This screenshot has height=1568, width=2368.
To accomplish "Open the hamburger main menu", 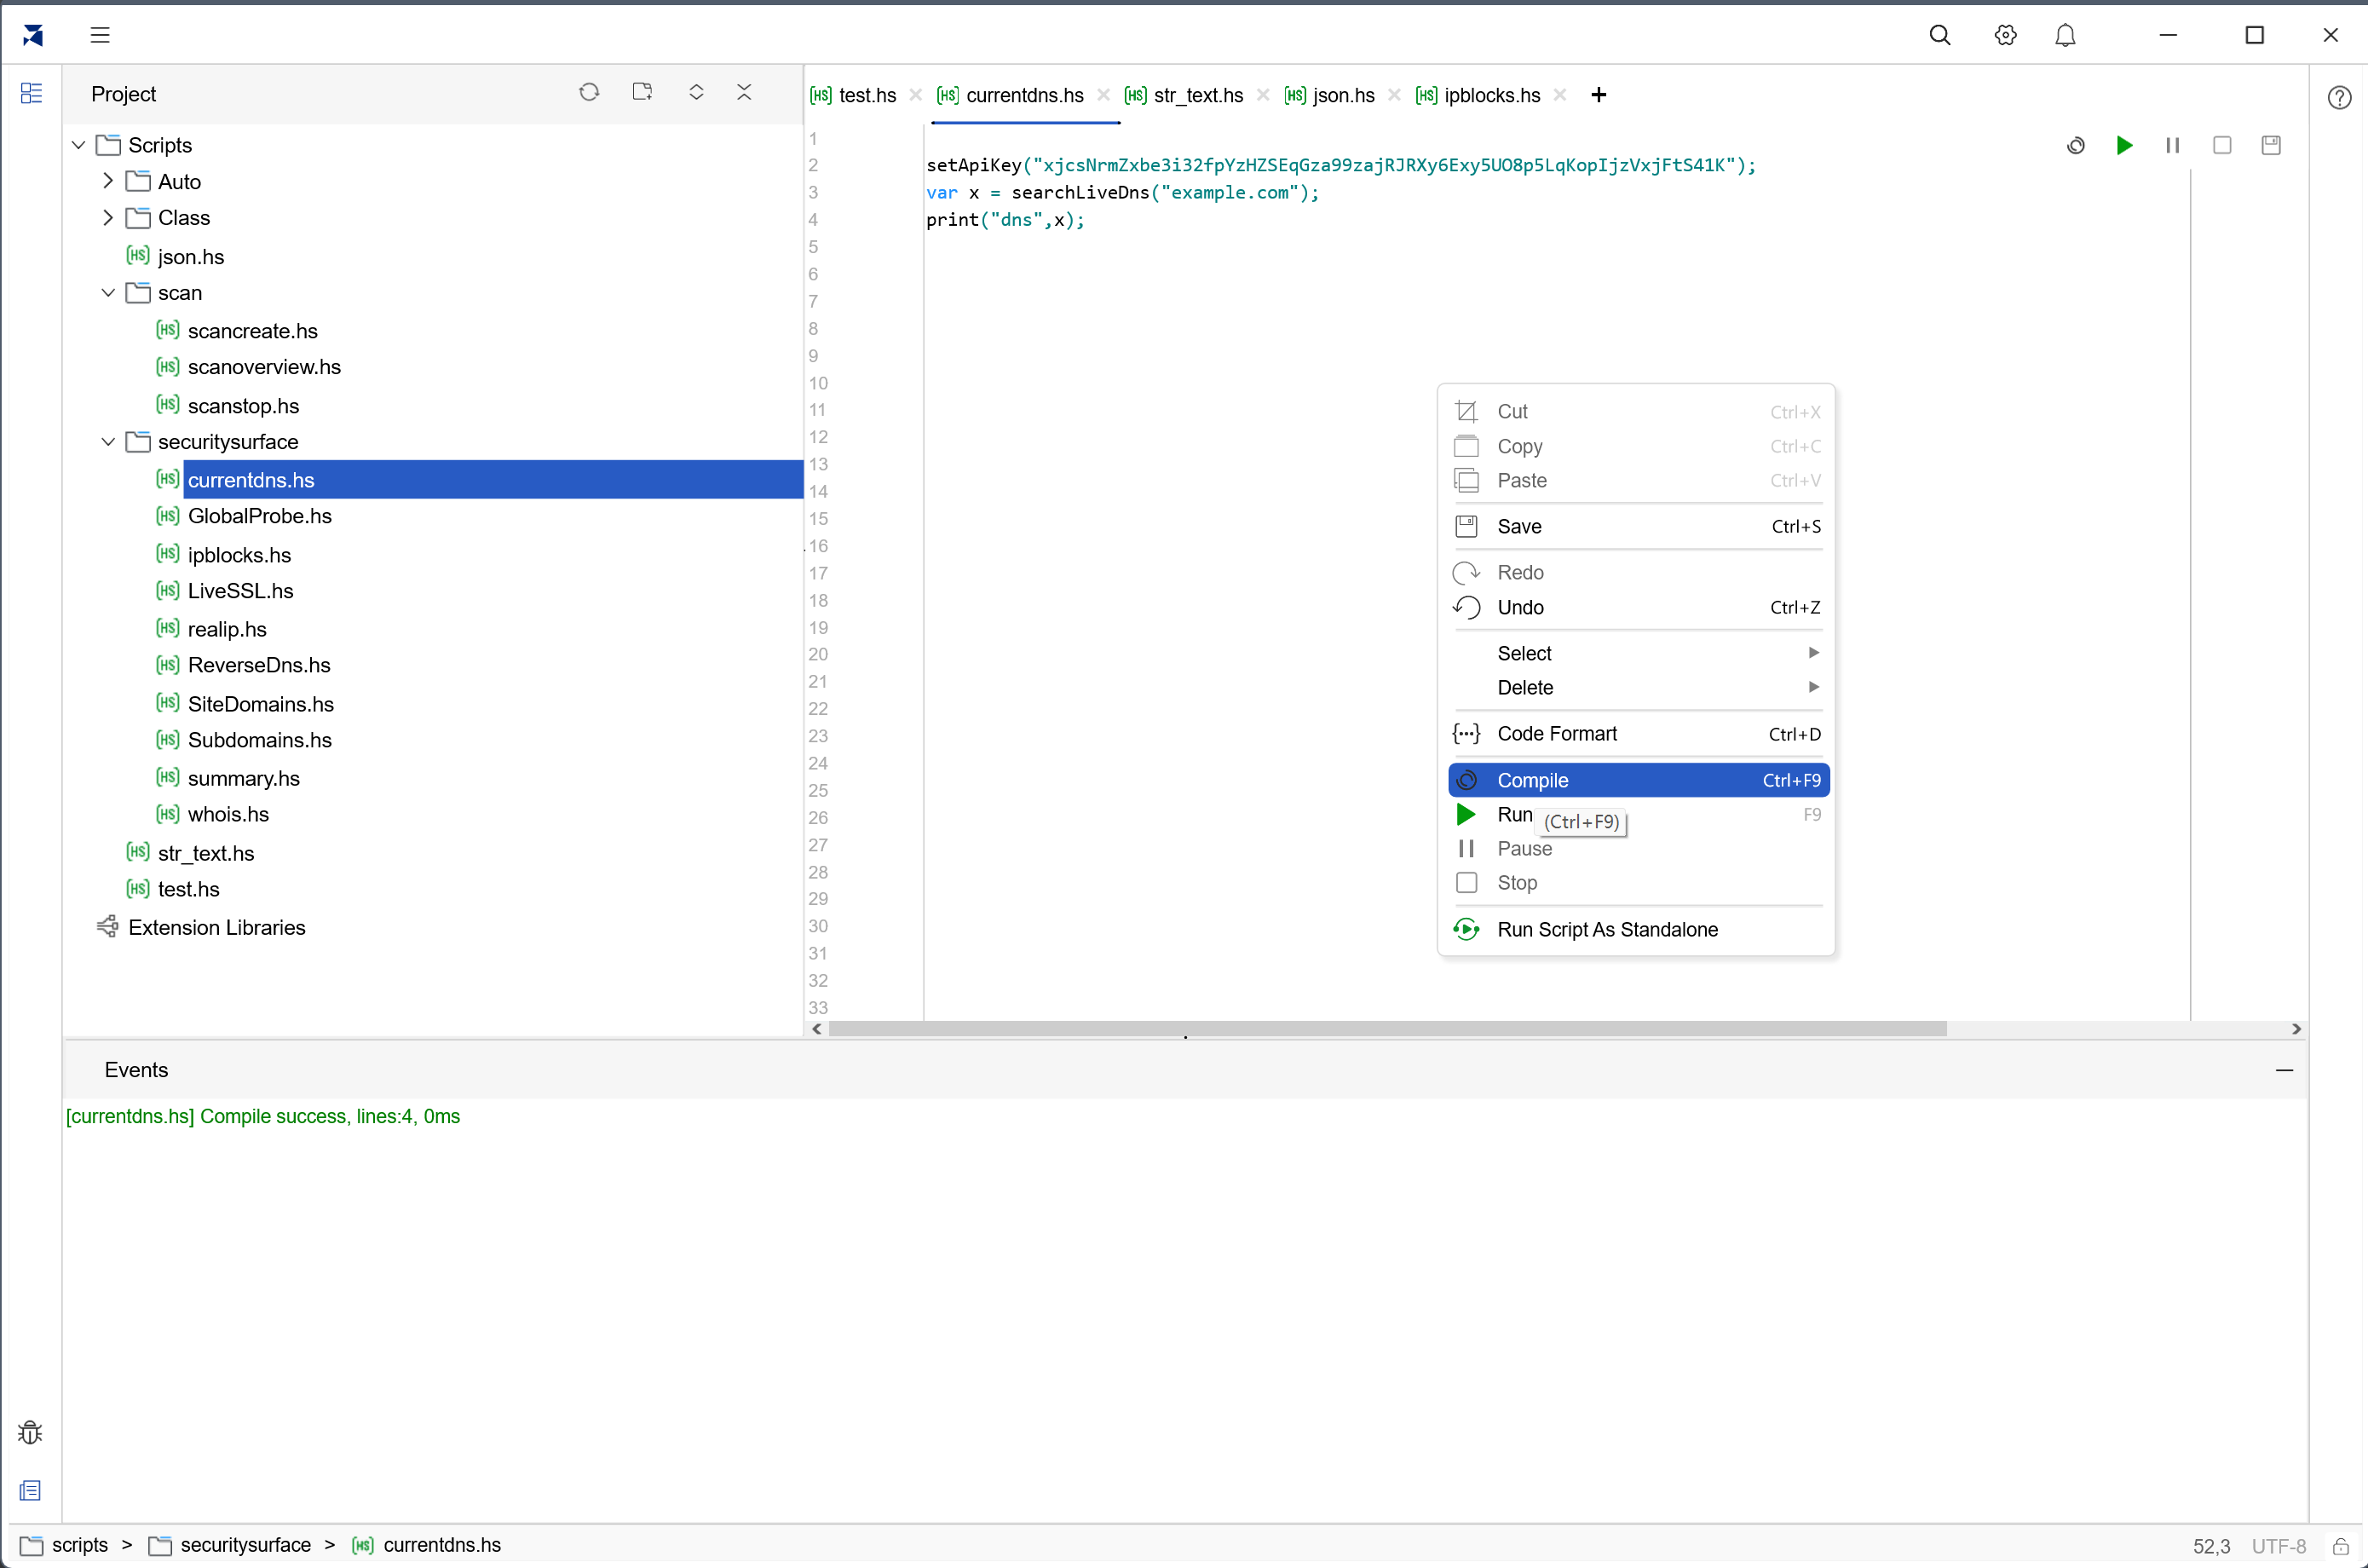I will 99,35.
